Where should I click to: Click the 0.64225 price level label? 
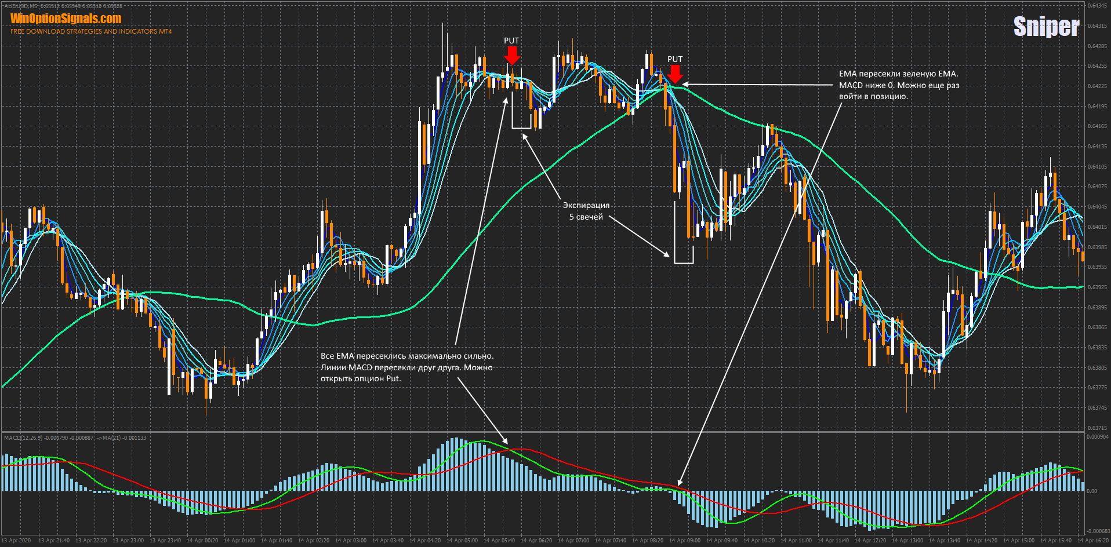[1097, 86]
